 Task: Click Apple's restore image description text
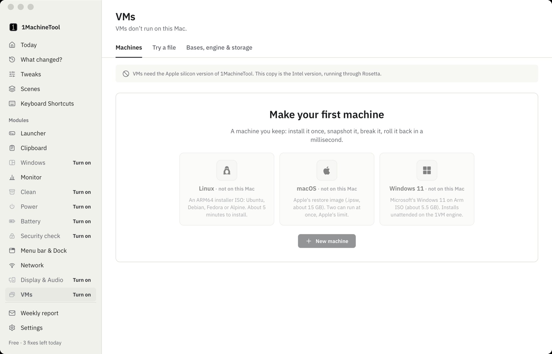pos(327,207)
